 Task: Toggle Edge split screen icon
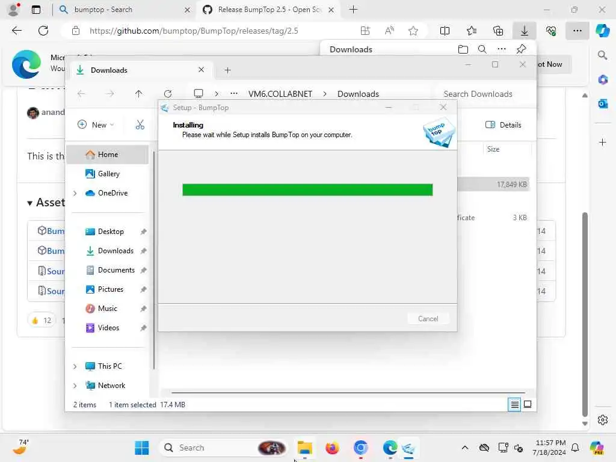coord(445,31)
